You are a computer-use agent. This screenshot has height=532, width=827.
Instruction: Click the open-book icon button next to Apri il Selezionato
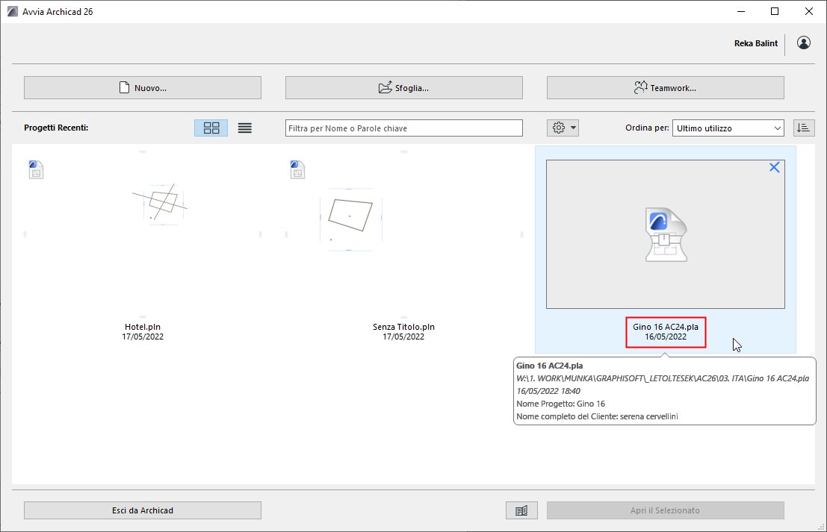click(x=521, y=510)
